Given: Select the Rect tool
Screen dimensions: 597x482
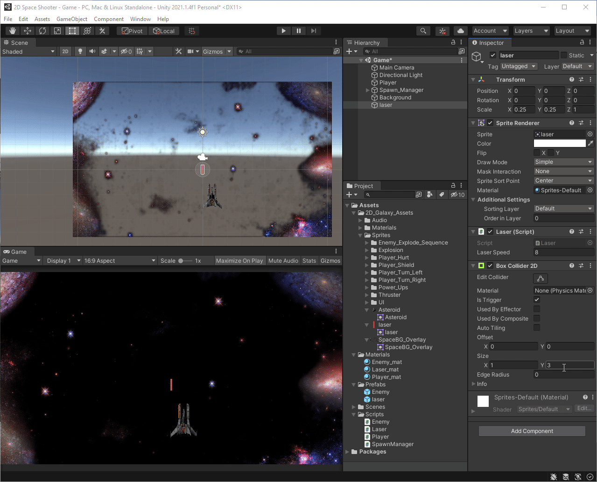Looking at the screenshot, I should [x=72, y=31].
